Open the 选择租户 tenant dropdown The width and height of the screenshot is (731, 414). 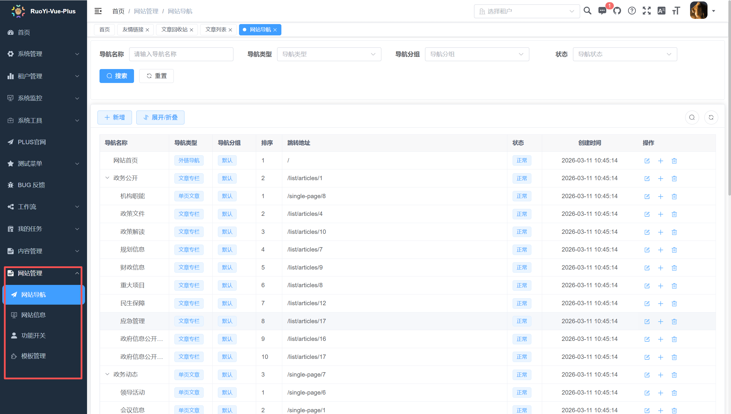526,11
